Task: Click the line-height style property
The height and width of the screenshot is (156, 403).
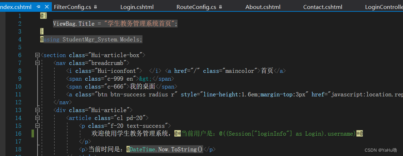Action: pyautogui.click(x=221, y=94)
